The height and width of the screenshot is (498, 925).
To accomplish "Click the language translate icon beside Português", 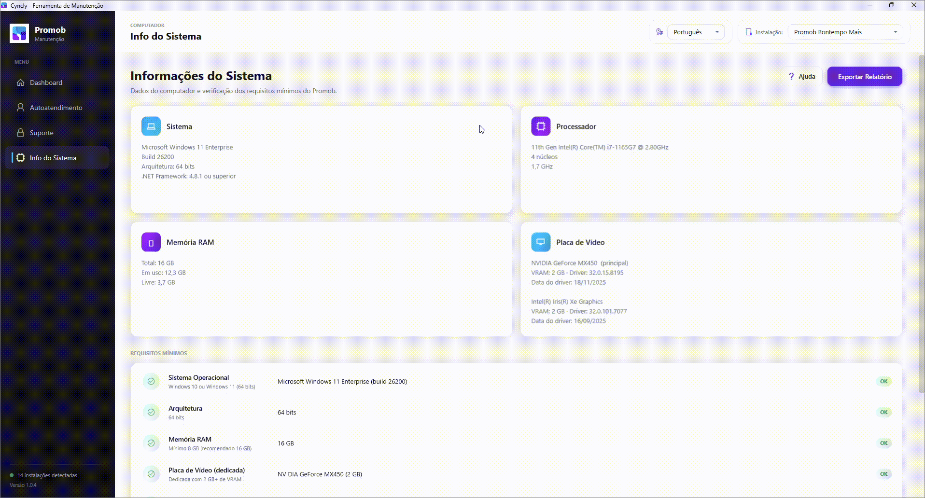I will click(659, 32).
